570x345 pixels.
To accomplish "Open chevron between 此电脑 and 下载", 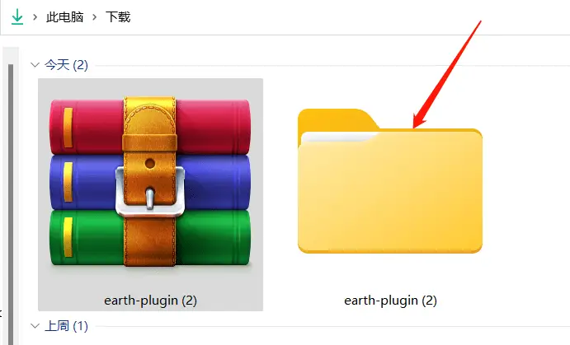I will coord(95,17).
